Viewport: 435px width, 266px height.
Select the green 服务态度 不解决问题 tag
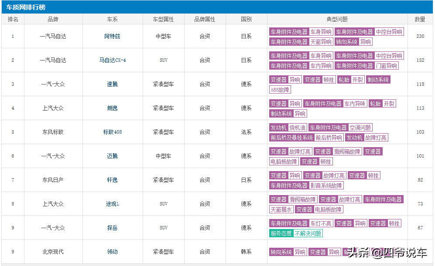click(x=296, y=233)
